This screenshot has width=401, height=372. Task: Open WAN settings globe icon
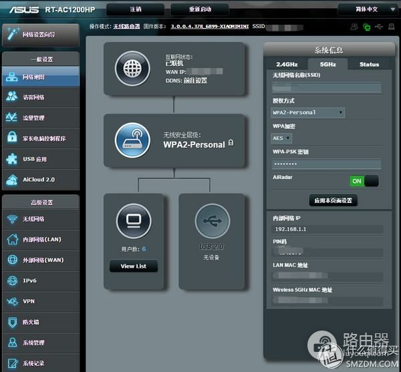click(12, 260)
